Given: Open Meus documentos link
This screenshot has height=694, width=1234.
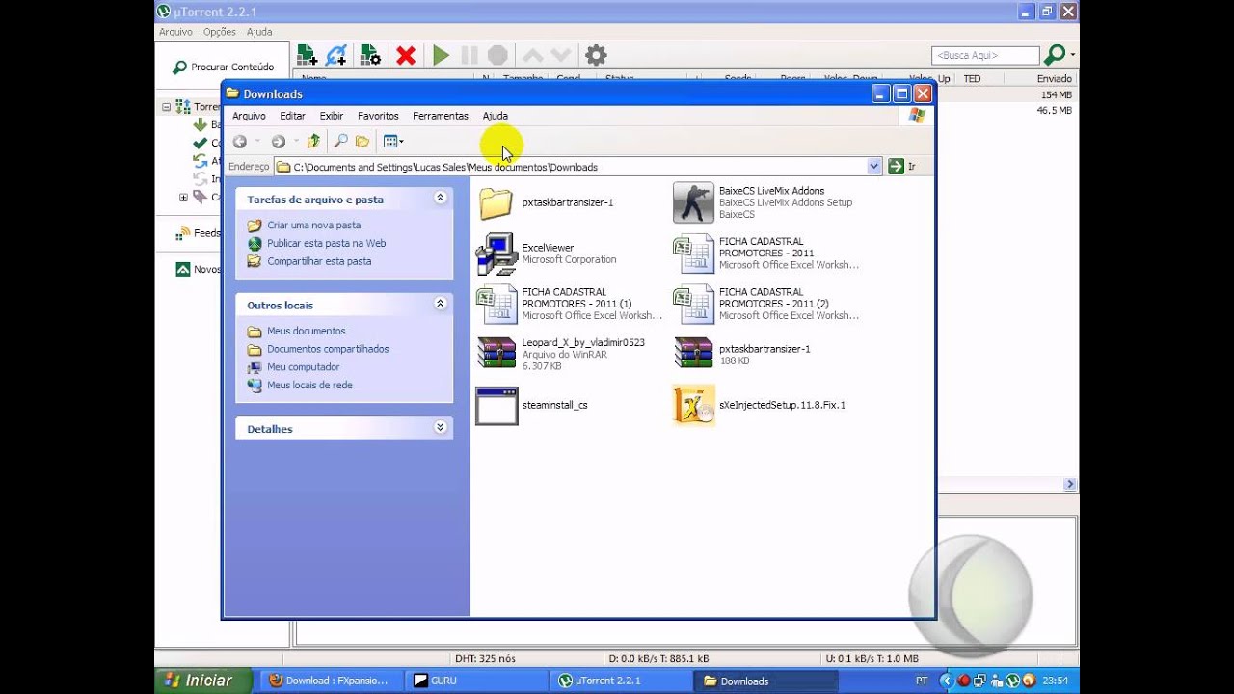Looking at the screenshot, I should coord(306,332).
